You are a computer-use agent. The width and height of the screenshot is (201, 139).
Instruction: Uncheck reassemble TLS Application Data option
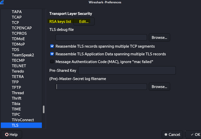click(x=52, y=54)
